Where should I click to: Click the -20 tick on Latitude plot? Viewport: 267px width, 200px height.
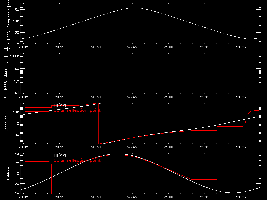16,184
